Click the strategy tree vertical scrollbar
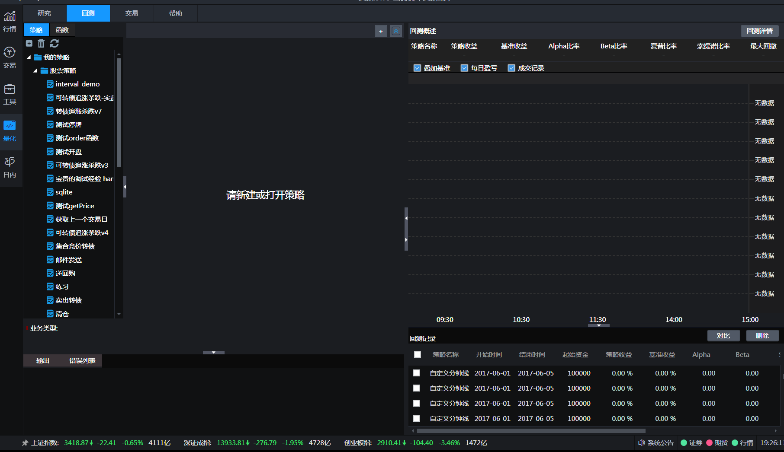The width and height of the screenshot is (784, 452). [x=119, y=112]
